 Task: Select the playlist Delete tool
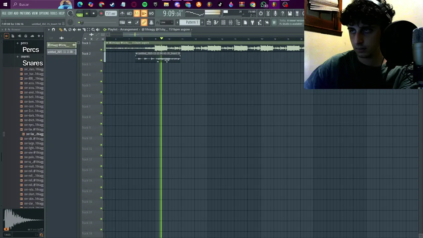[x=70, y=29]
